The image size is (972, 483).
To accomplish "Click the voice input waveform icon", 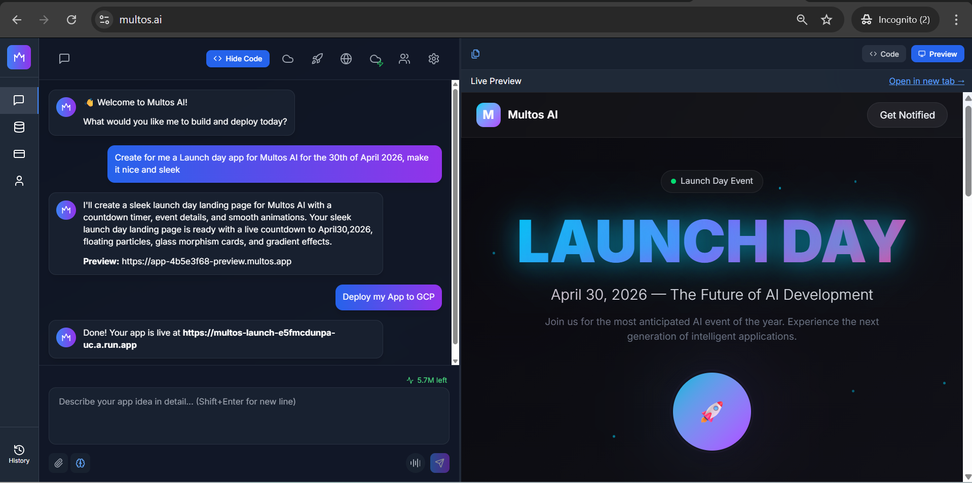I will tap(416, 463).
